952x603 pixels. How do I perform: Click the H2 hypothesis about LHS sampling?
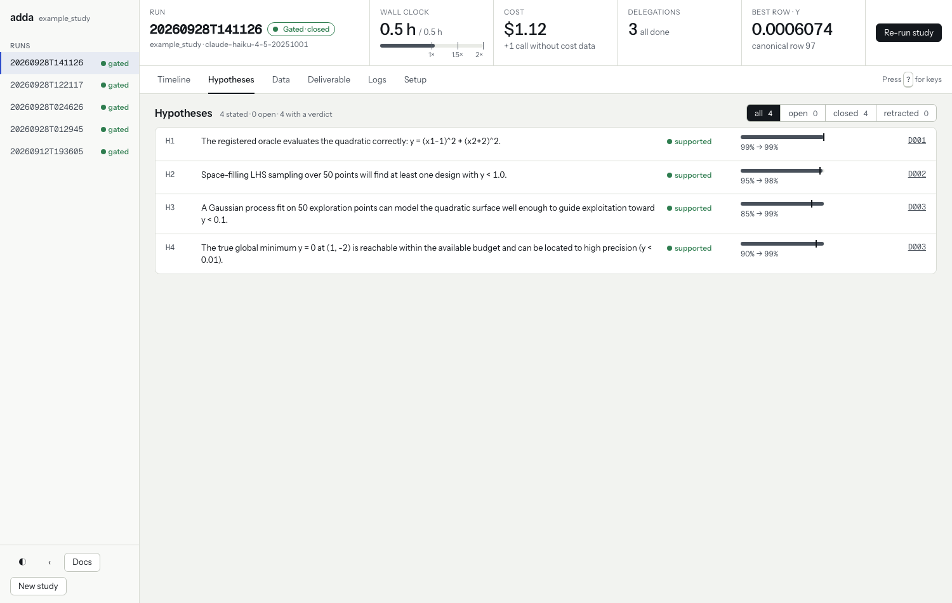pos(354,175)
